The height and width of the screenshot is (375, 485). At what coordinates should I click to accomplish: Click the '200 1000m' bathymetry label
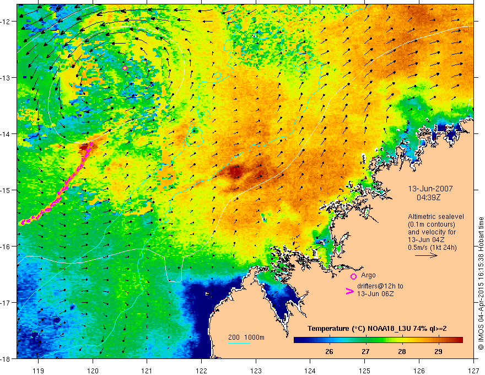point(246,337)
